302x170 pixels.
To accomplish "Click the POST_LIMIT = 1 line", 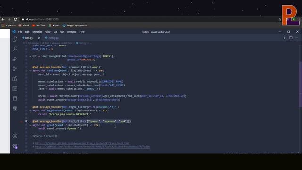I will pyautogui.click(x=42, y=49).
